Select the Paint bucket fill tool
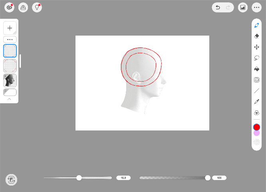This screenshot has height=192, width=266. [x=256, y=69]
